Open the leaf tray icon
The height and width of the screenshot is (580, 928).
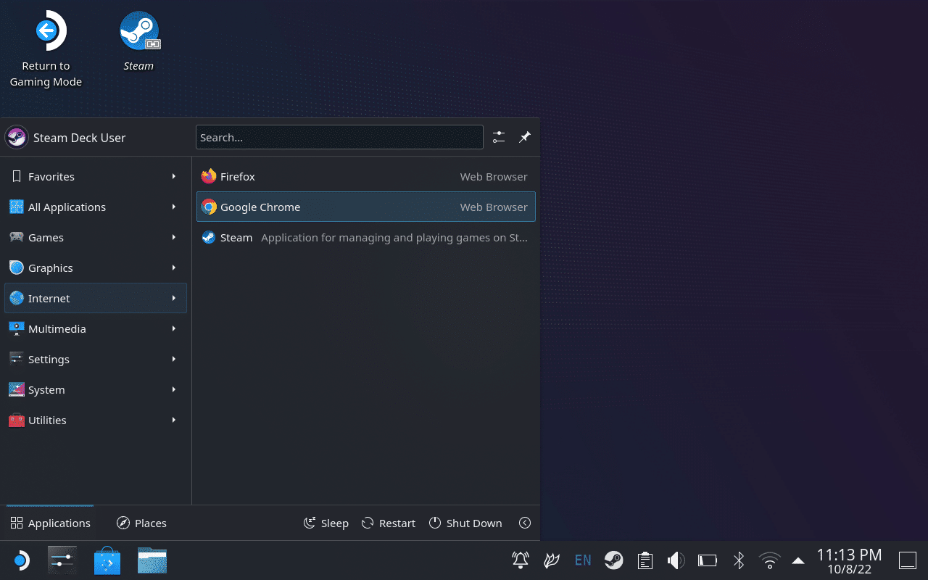pyautogui.click(x=552, y=560)
